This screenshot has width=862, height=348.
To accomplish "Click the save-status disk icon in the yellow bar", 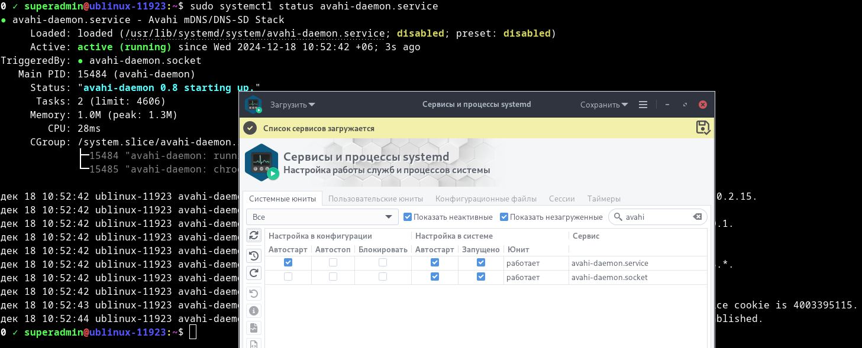I will tap(703, 128).
